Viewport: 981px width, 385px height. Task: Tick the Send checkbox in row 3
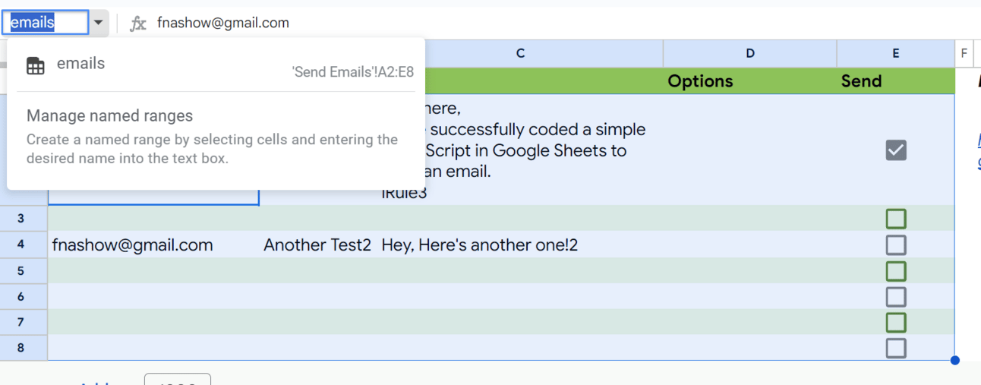point(896,219)
